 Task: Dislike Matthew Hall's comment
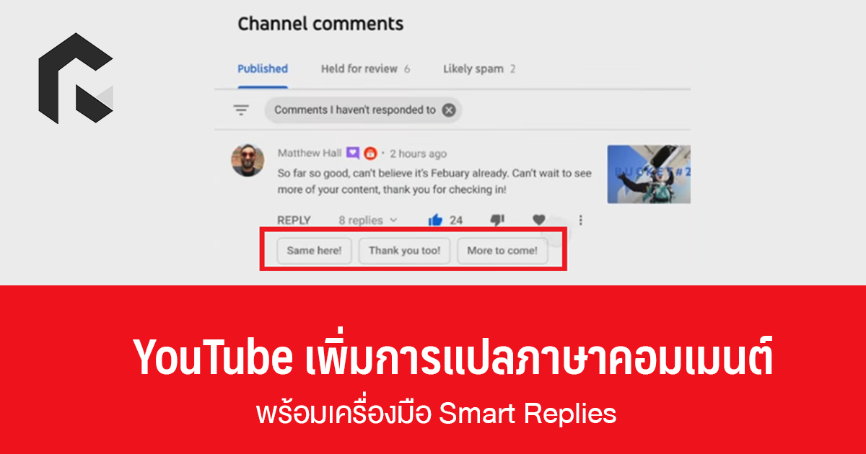[497, 220]
